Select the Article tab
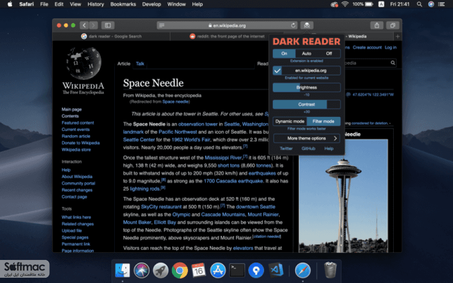The width and height of the screenshot is (453, 283). (124, 64)
